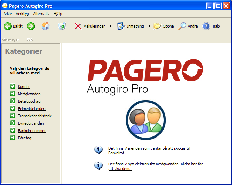Select the Genvägar tab
The image size is (232, 185).
(11, 39)
